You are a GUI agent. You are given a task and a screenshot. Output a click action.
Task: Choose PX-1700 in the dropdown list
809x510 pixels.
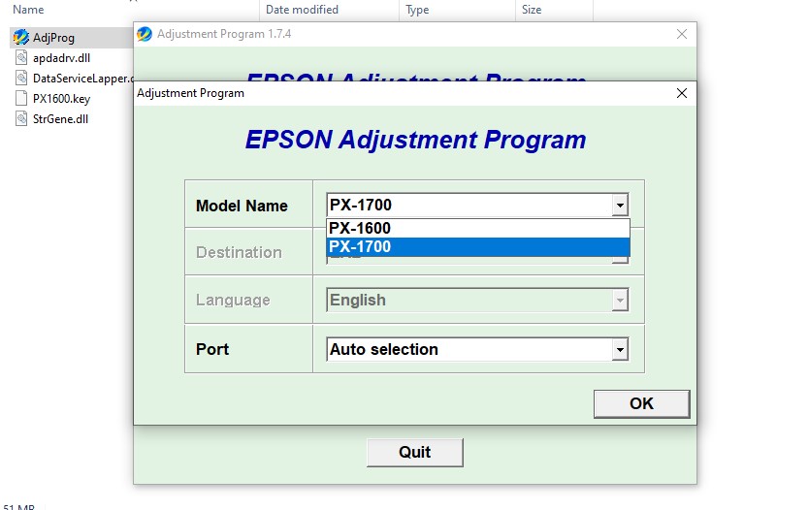[478, 247]
